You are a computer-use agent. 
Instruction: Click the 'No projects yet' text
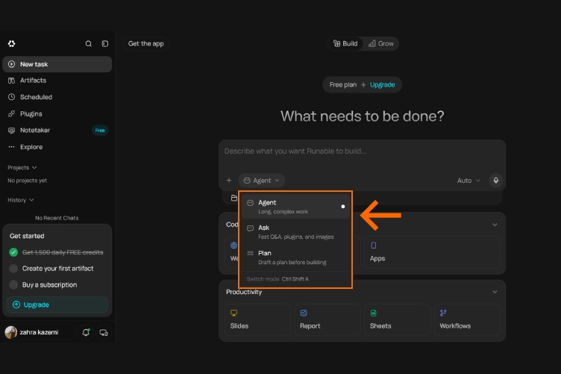tap(27, 181)
